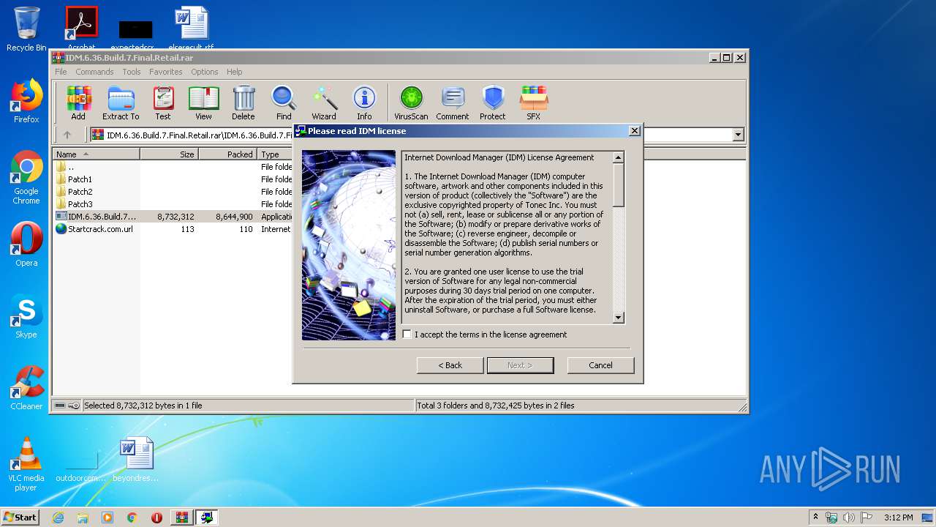Start VirusScan from the toolbar
Screen dimensions: 936x527
point(411,103)
